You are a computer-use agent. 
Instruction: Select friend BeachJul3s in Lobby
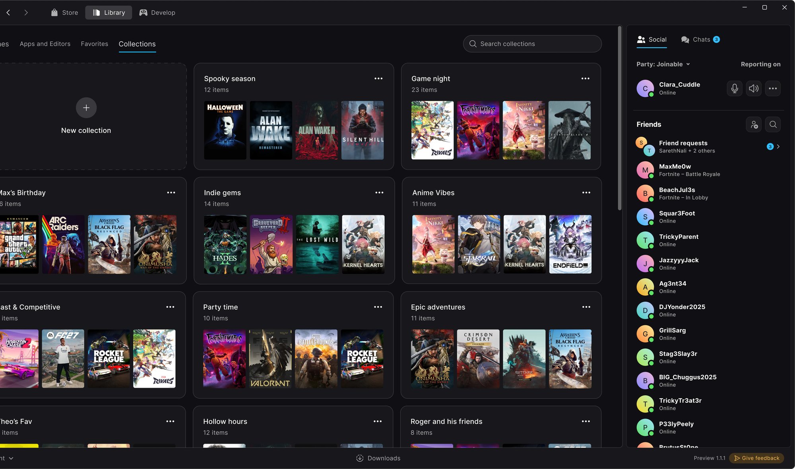[708, 193]
